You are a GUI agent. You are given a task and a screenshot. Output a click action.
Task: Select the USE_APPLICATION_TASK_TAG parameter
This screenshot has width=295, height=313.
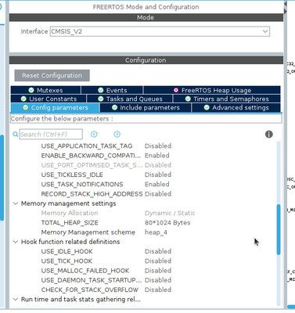tap(87, 146)
